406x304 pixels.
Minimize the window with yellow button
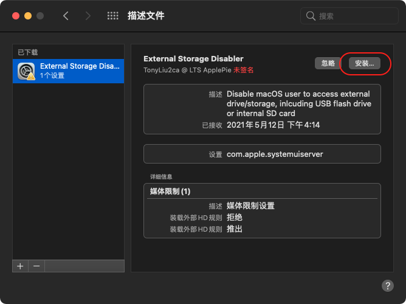[x=27, y=16]
